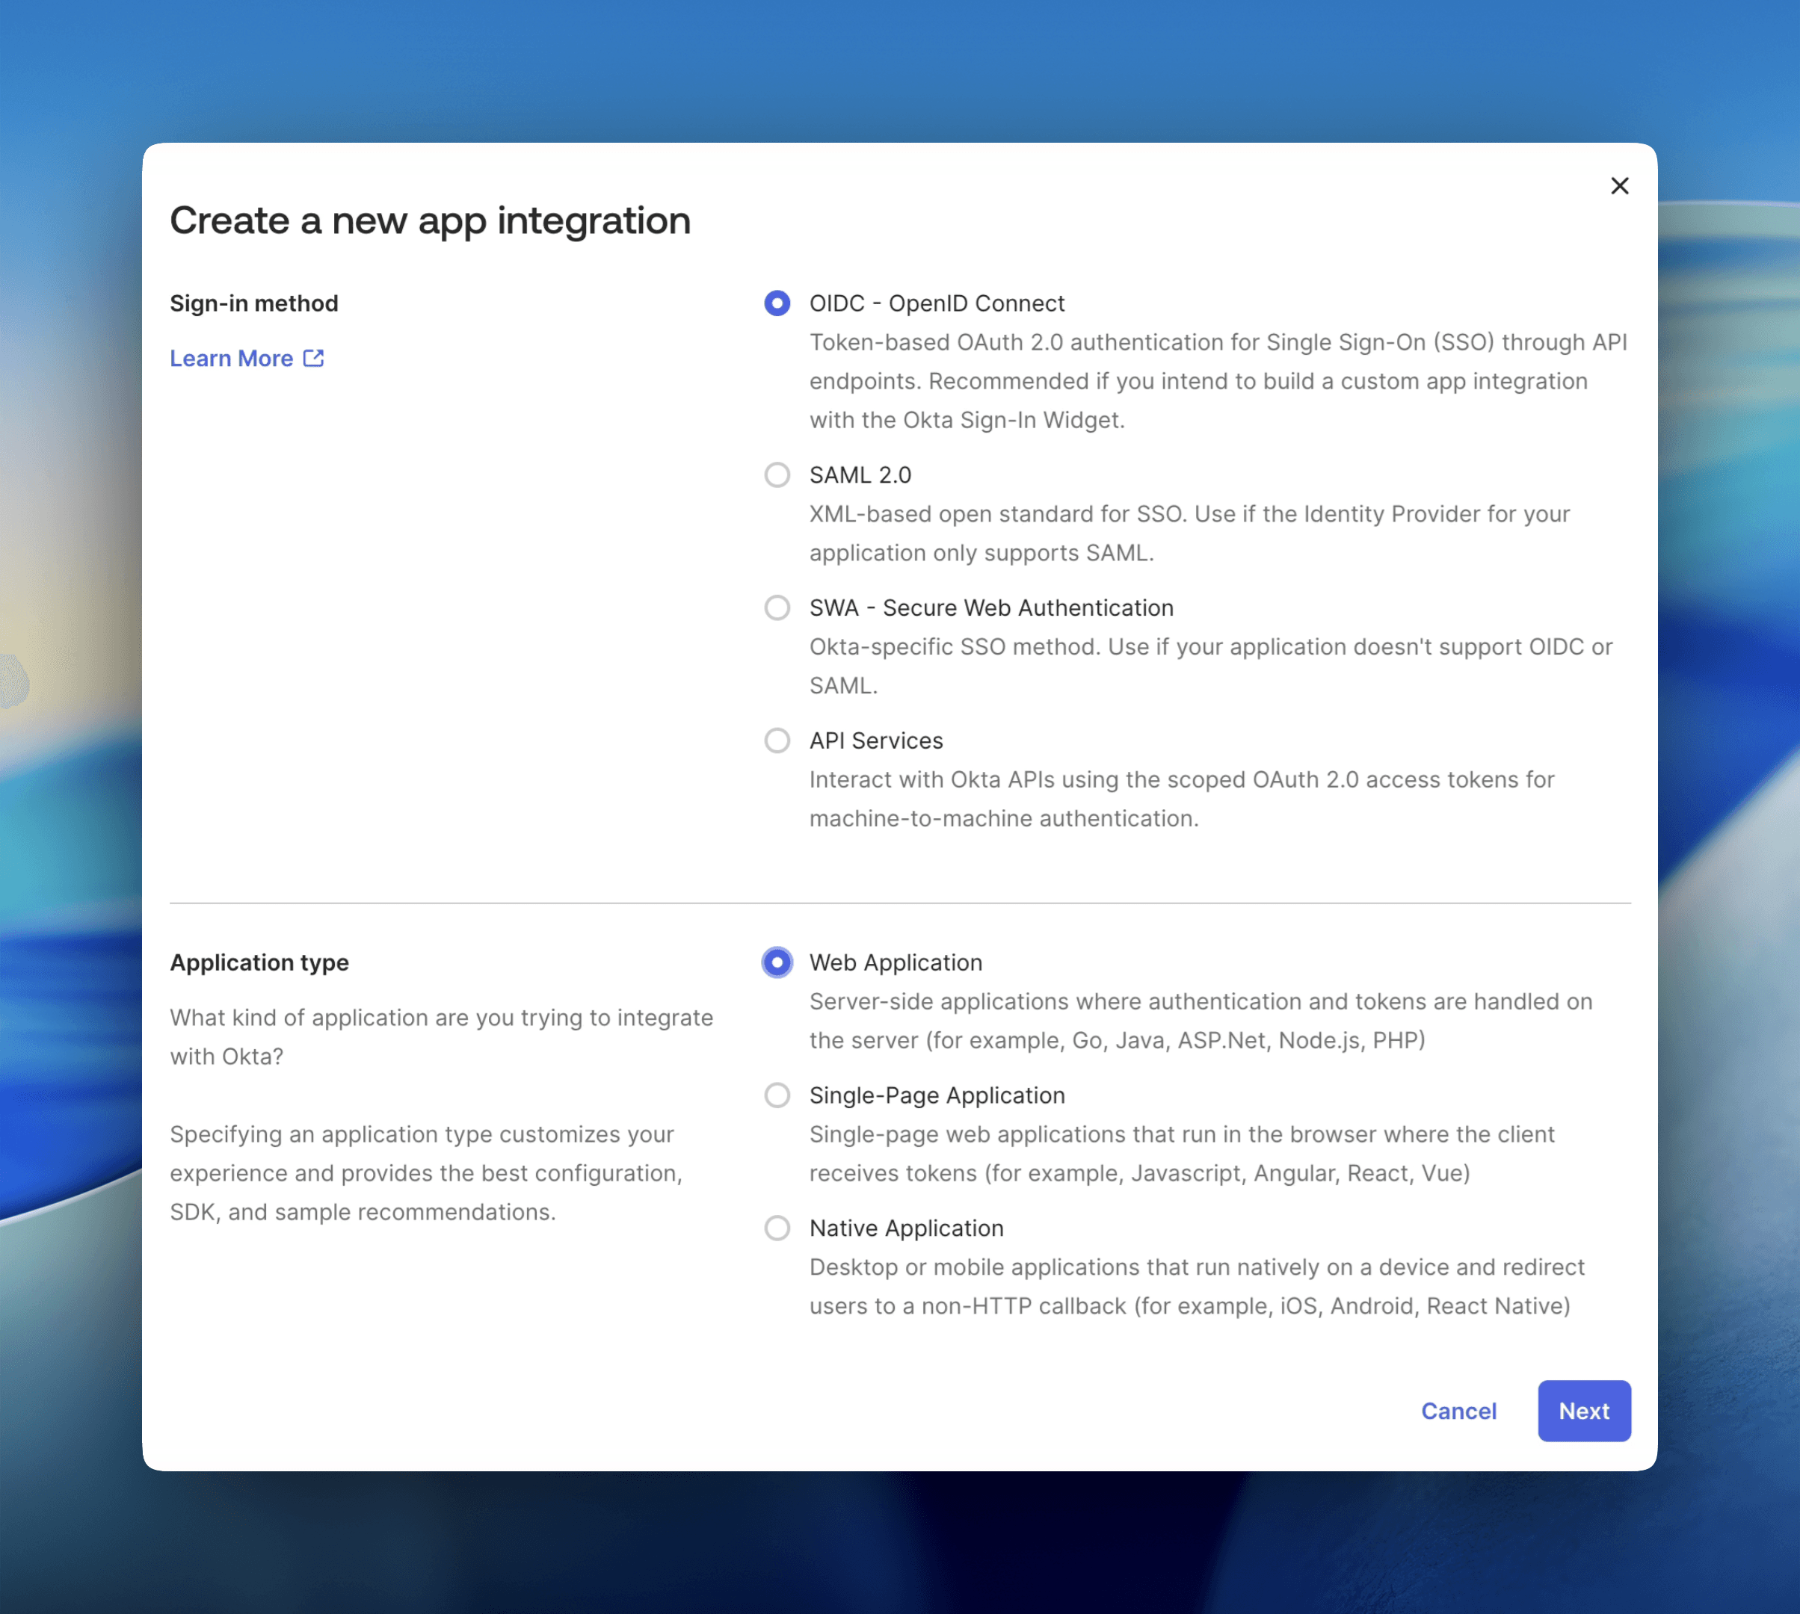1800x1614 pixels.
Task: Choose the SAML 2.0 sign-in method
Action: pos(777,475)
